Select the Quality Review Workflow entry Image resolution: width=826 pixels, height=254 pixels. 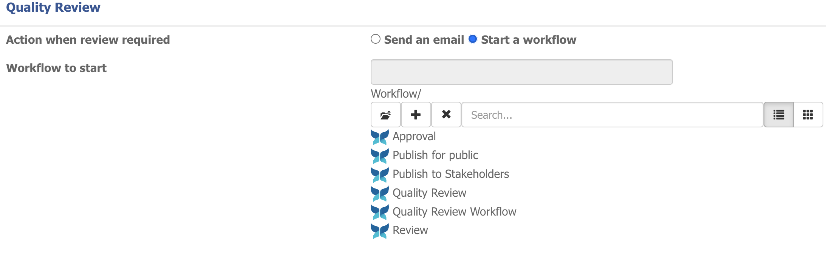pyautogui.click(x=454, y=212)
